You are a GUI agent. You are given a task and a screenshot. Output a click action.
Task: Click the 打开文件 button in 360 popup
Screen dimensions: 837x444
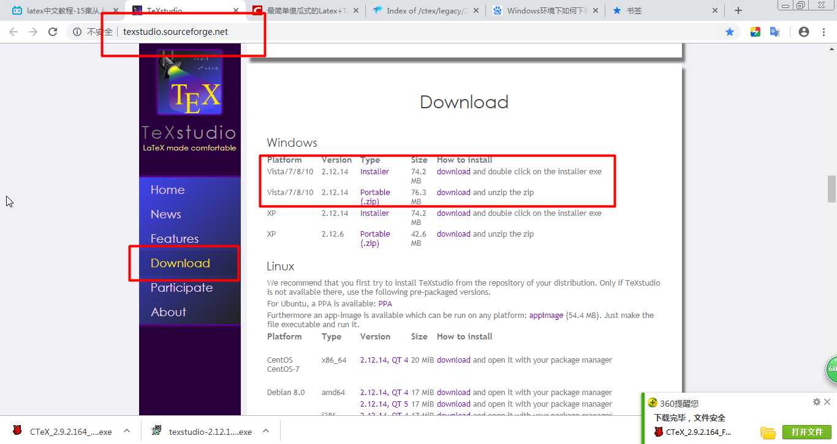807,432
